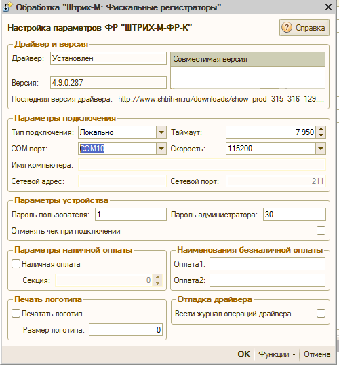Open the COM порт dropdown arrow
339x366 pixels.
[161, 149]
